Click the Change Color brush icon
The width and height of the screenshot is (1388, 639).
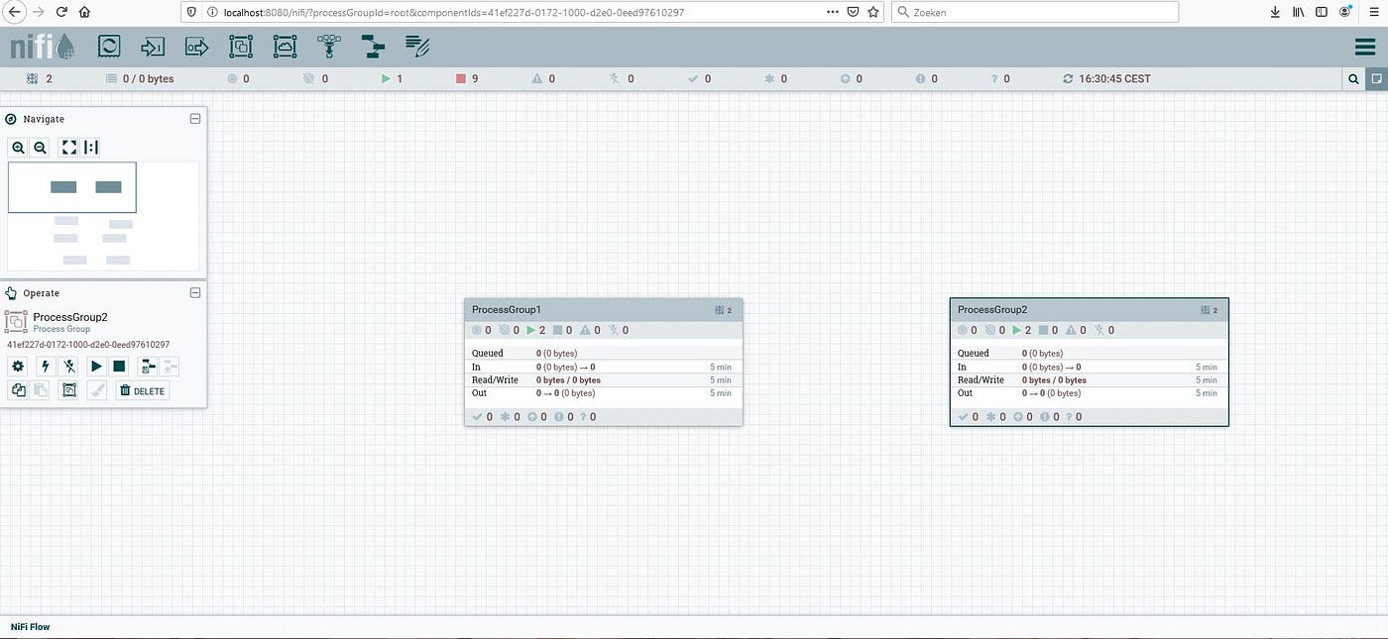point(96,391)
